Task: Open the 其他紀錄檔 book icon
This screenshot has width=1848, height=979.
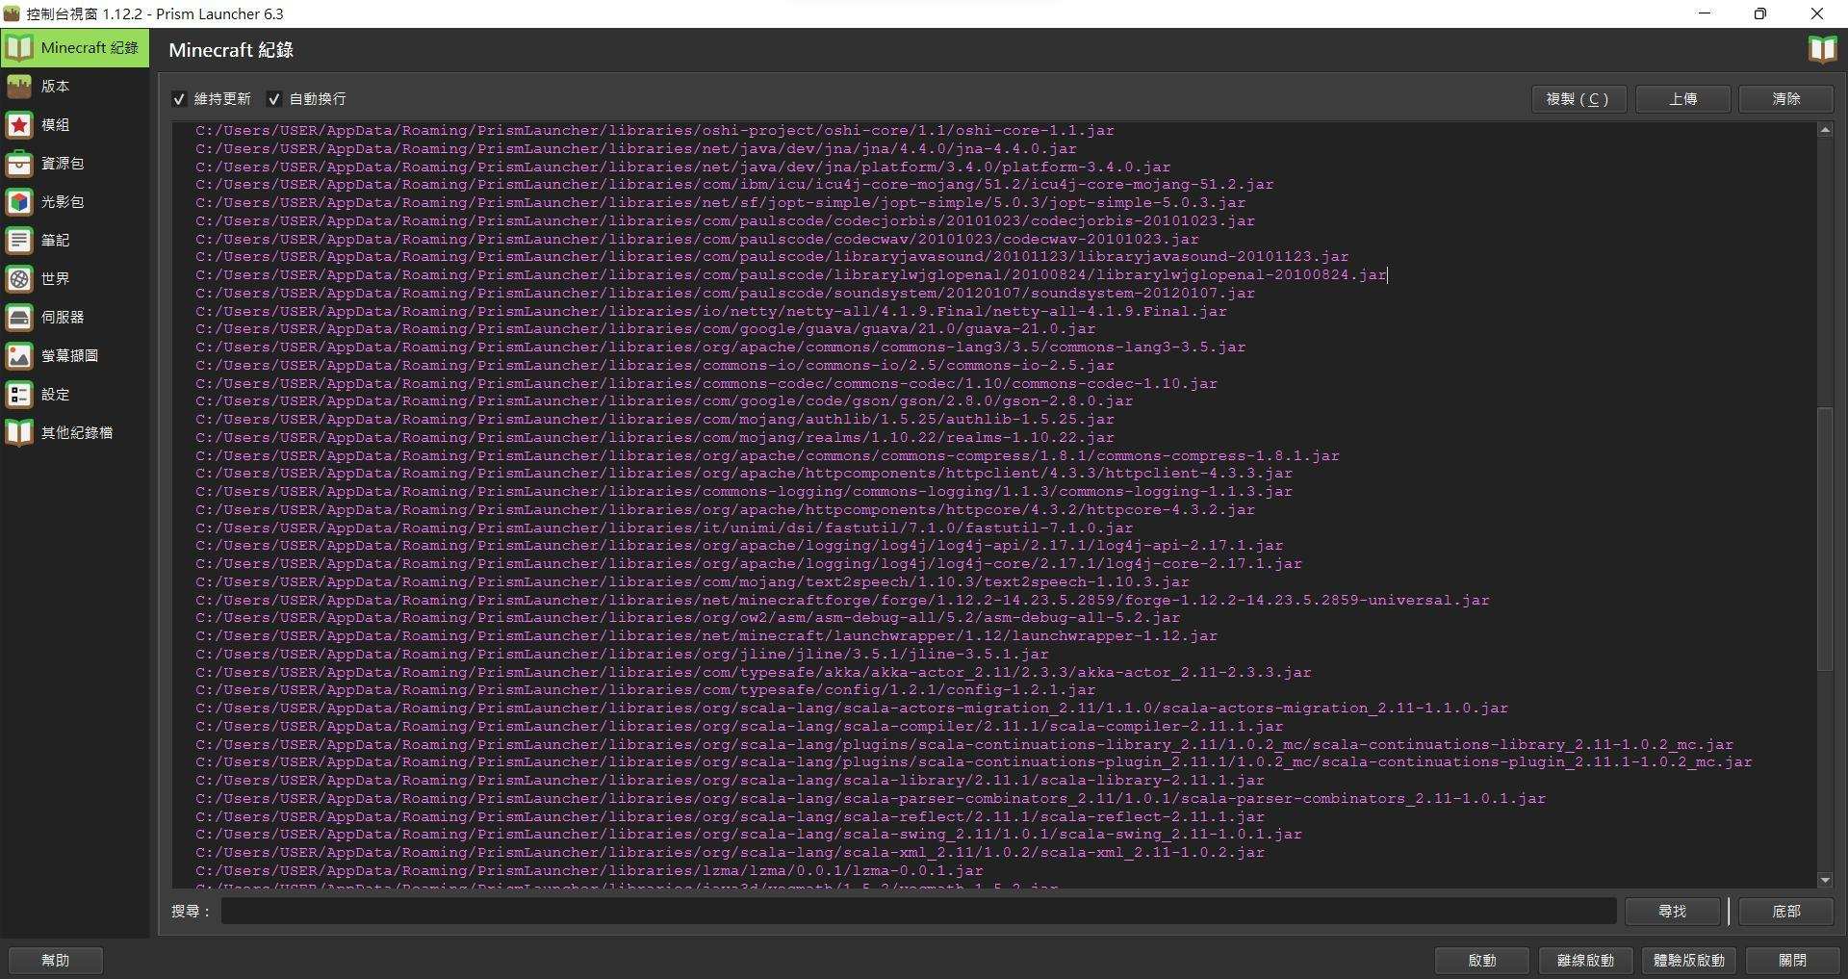Action: tap(19, 432)
